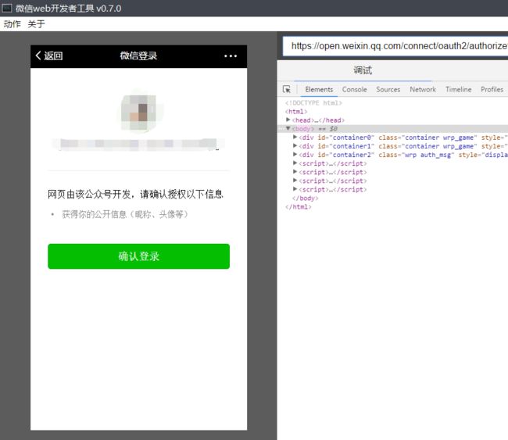Open the 动作 menu
508x440 pixels.
(12, 24)
